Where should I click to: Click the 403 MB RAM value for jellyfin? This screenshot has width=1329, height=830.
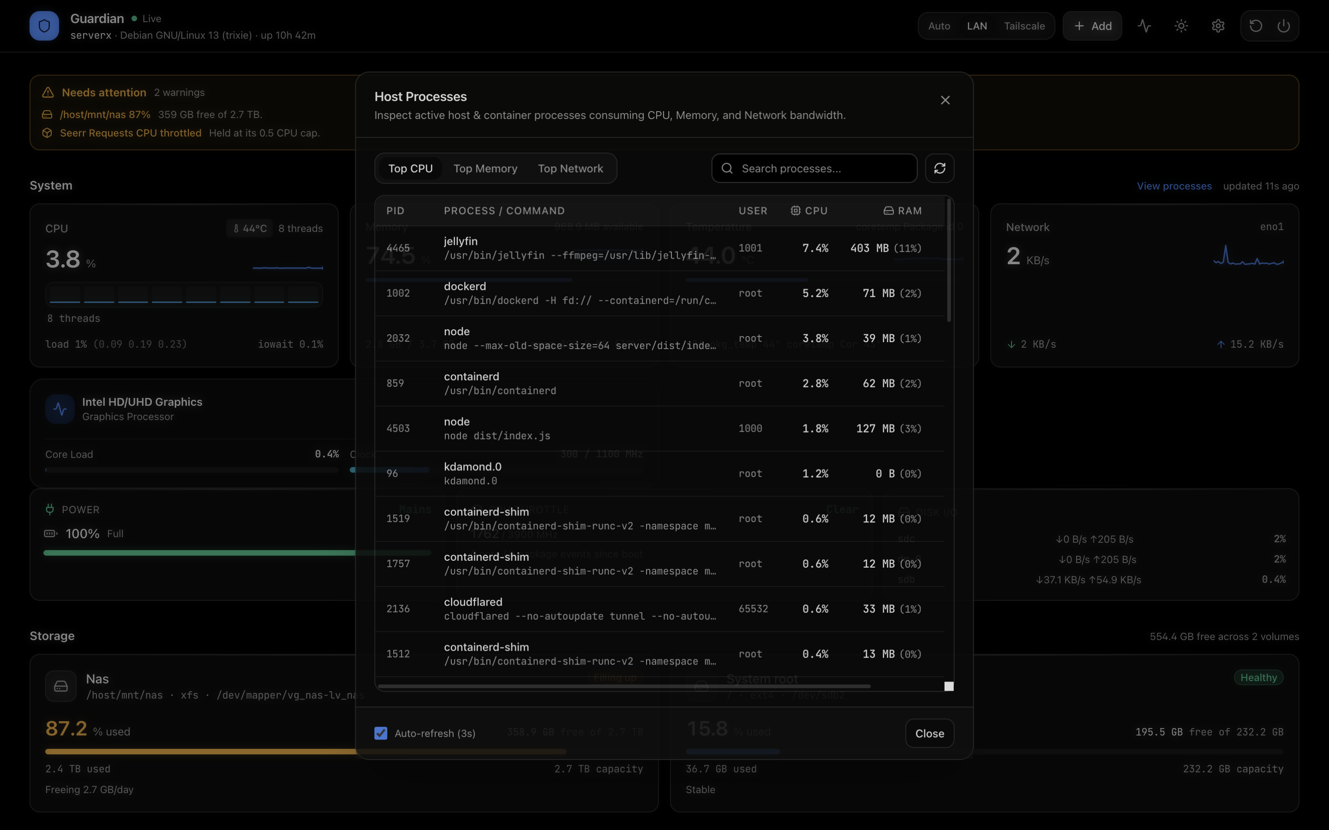coord(869,248)
